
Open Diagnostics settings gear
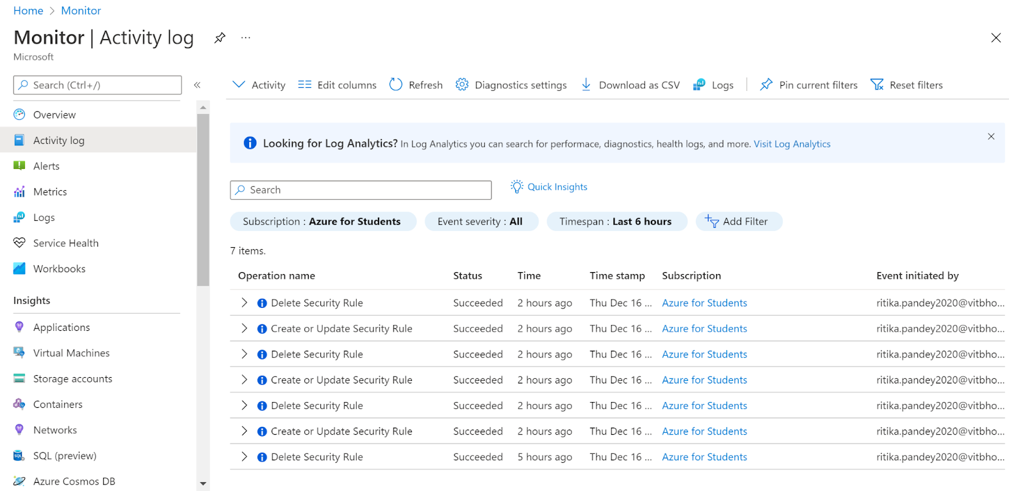462,85
